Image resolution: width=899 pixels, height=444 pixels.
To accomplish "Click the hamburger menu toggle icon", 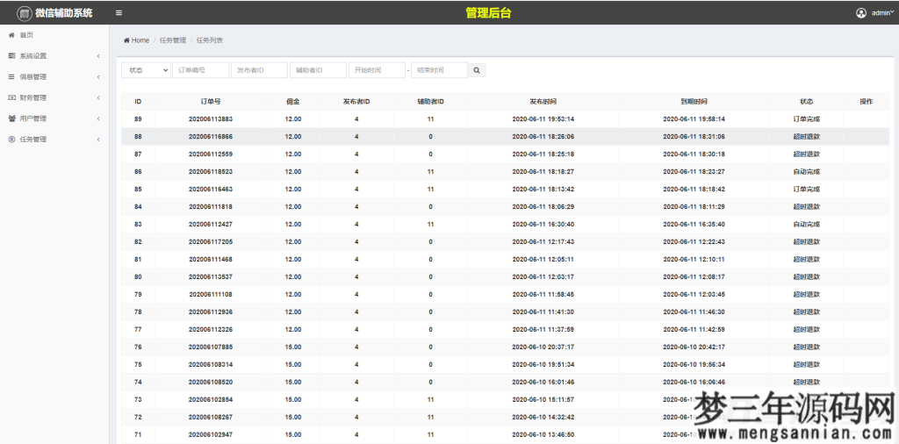I will click(119, 13).
